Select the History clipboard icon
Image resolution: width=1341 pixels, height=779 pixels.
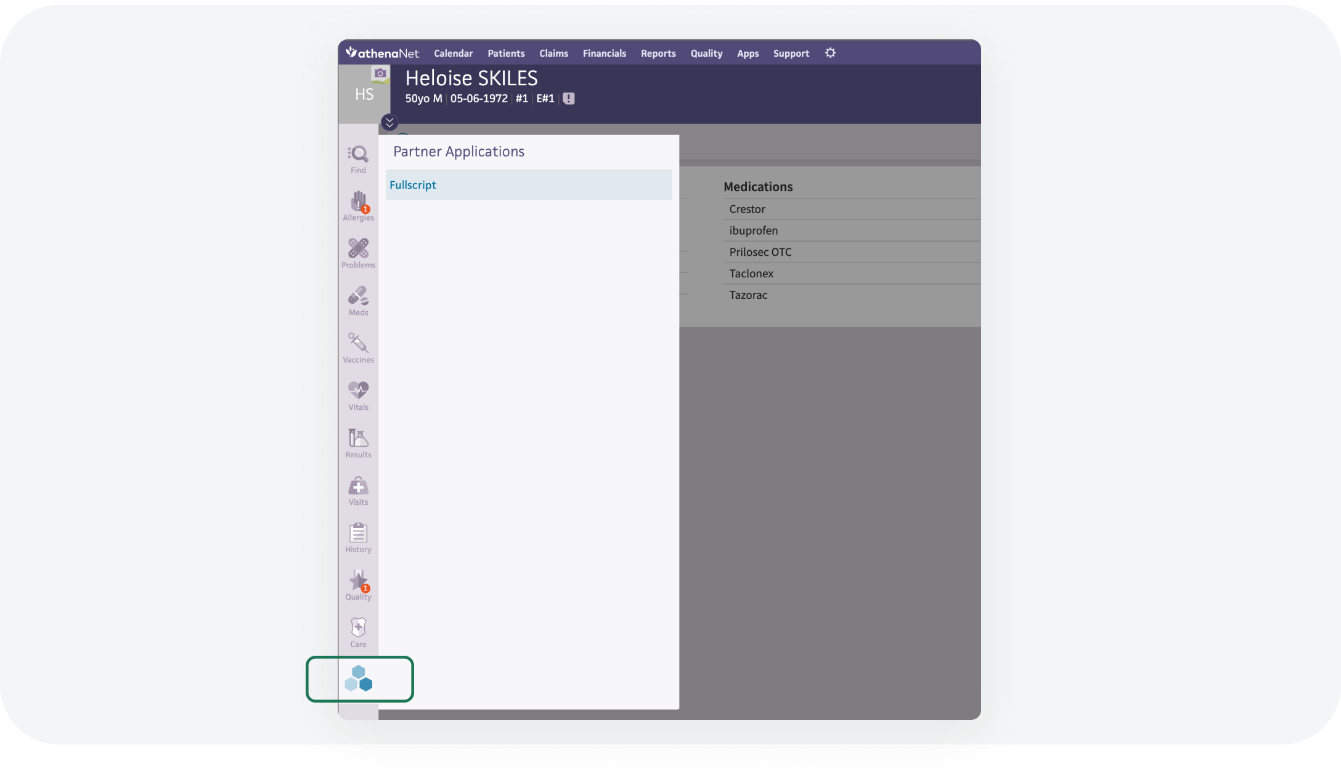click(357, 535)
